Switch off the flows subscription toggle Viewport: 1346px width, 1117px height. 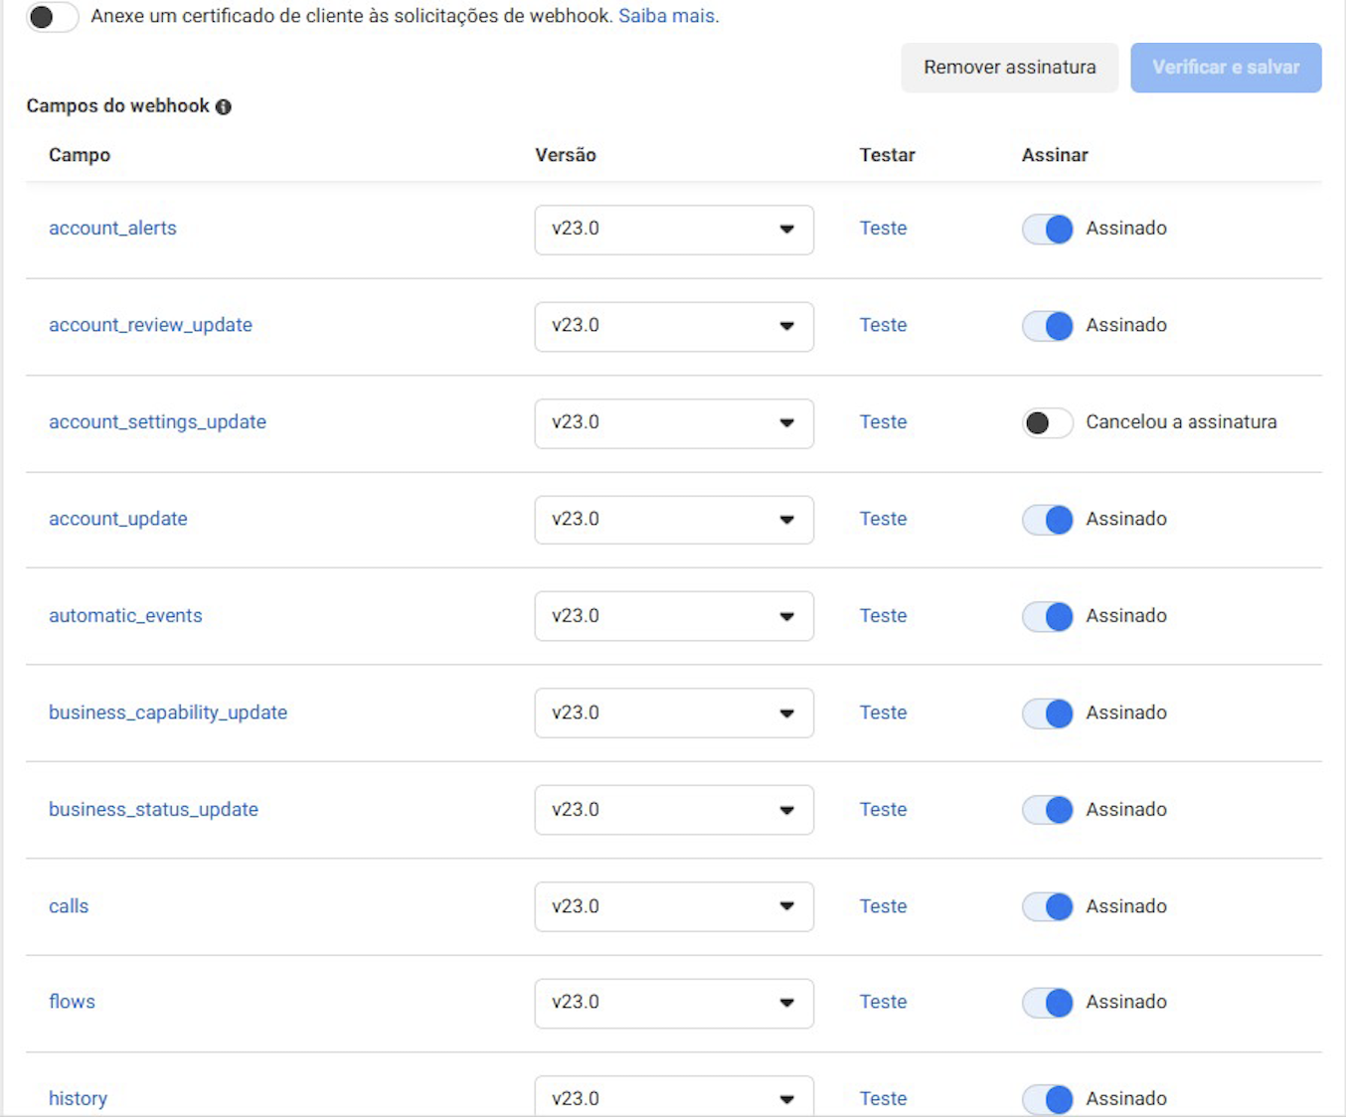pyautogui.click(x=1047, y=1003)
